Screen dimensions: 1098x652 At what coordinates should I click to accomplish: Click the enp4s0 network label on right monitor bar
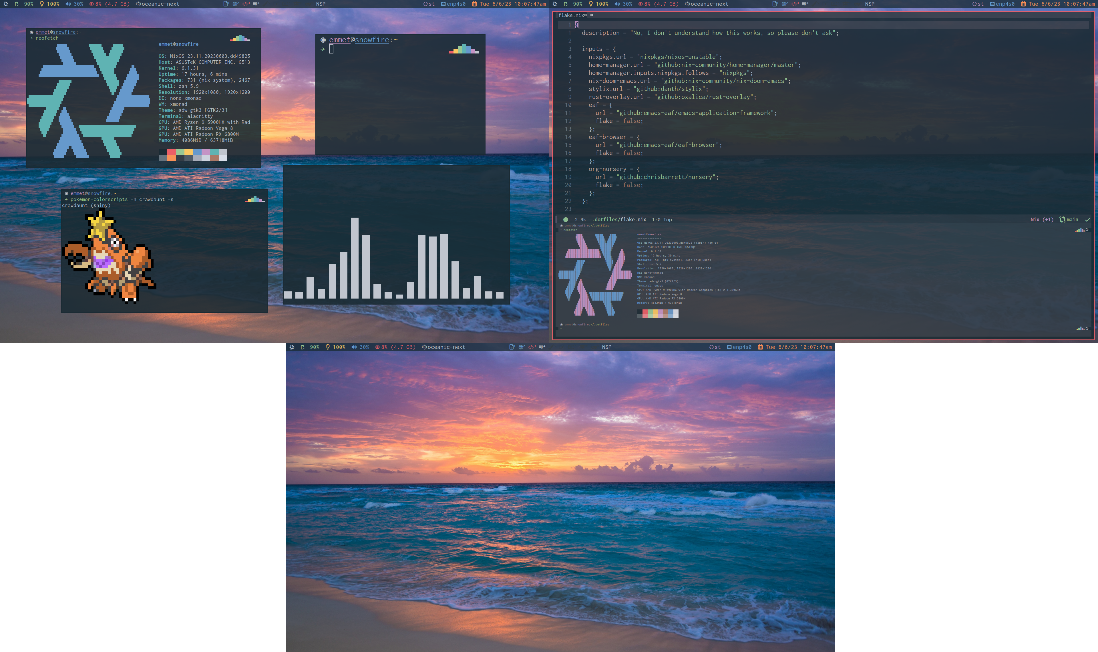1005,4
